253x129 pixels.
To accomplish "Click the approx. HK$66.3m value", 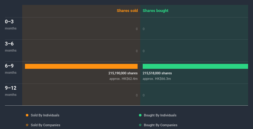I will pyautogui.click(x=157, y=79).
